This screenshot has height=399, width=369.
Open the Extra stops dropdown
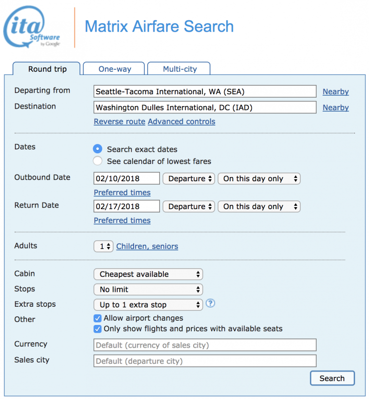click(x=148, y=304)
